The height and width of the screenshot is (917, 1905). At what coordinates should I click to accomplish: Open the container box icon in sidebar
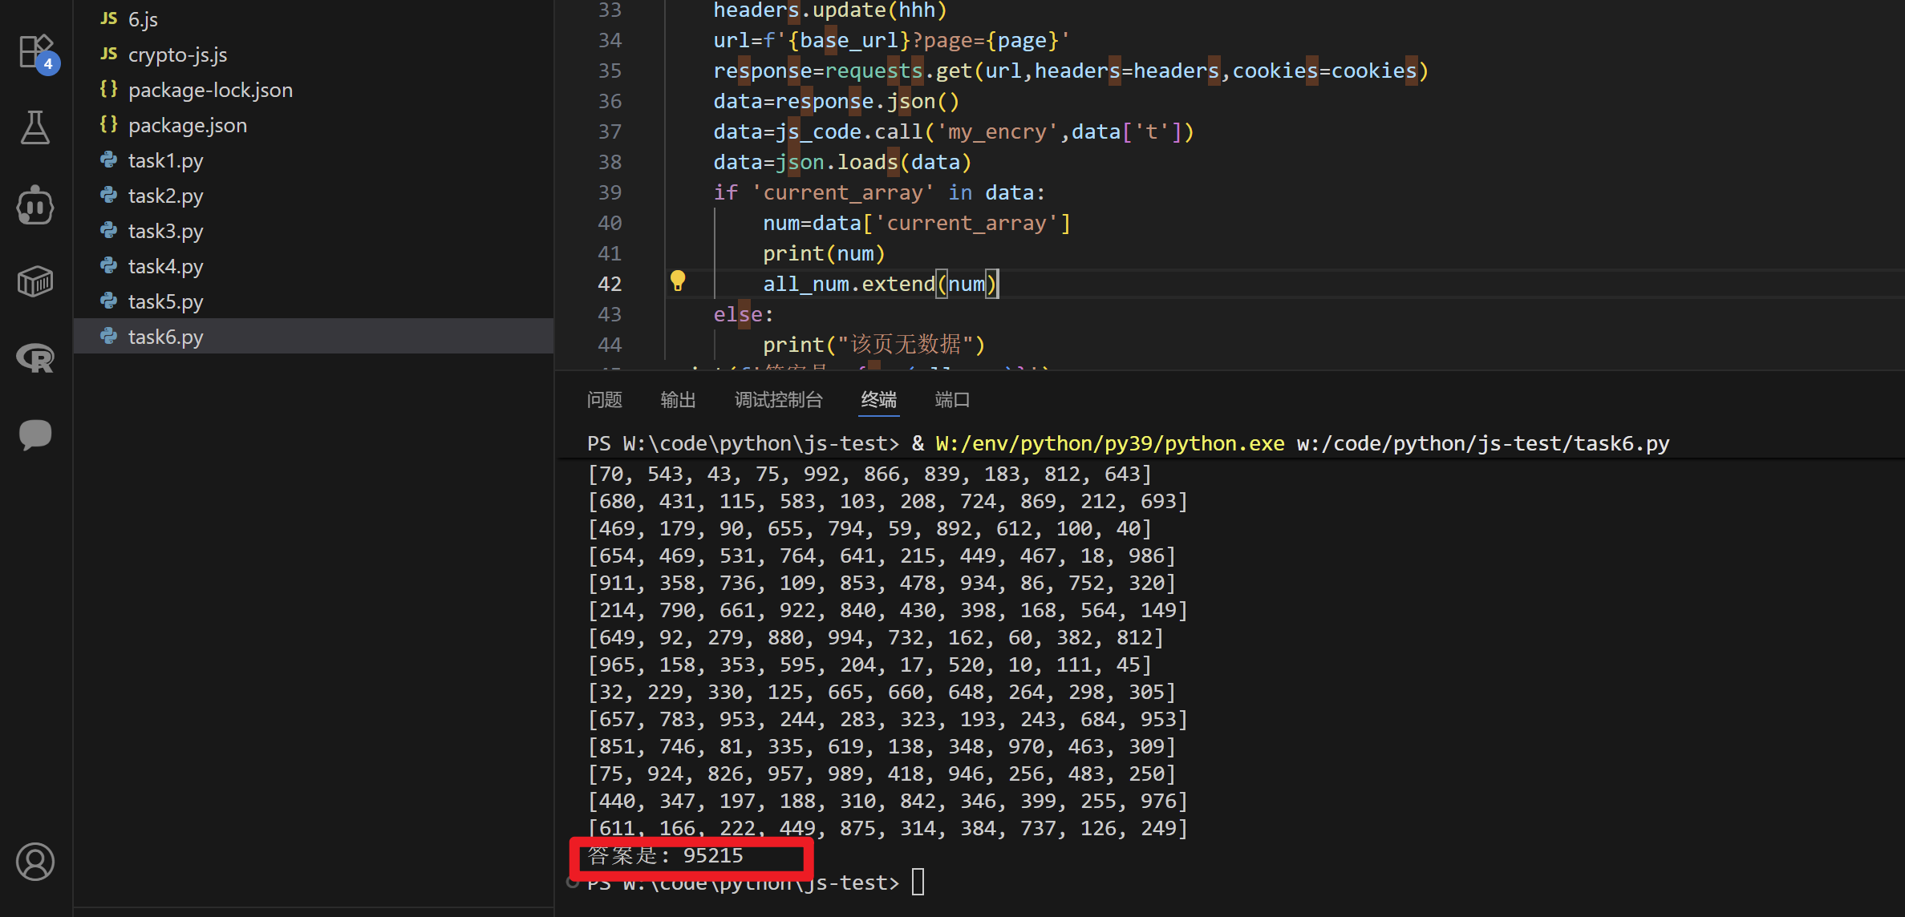pyautogui.click(x=35, y=281)
